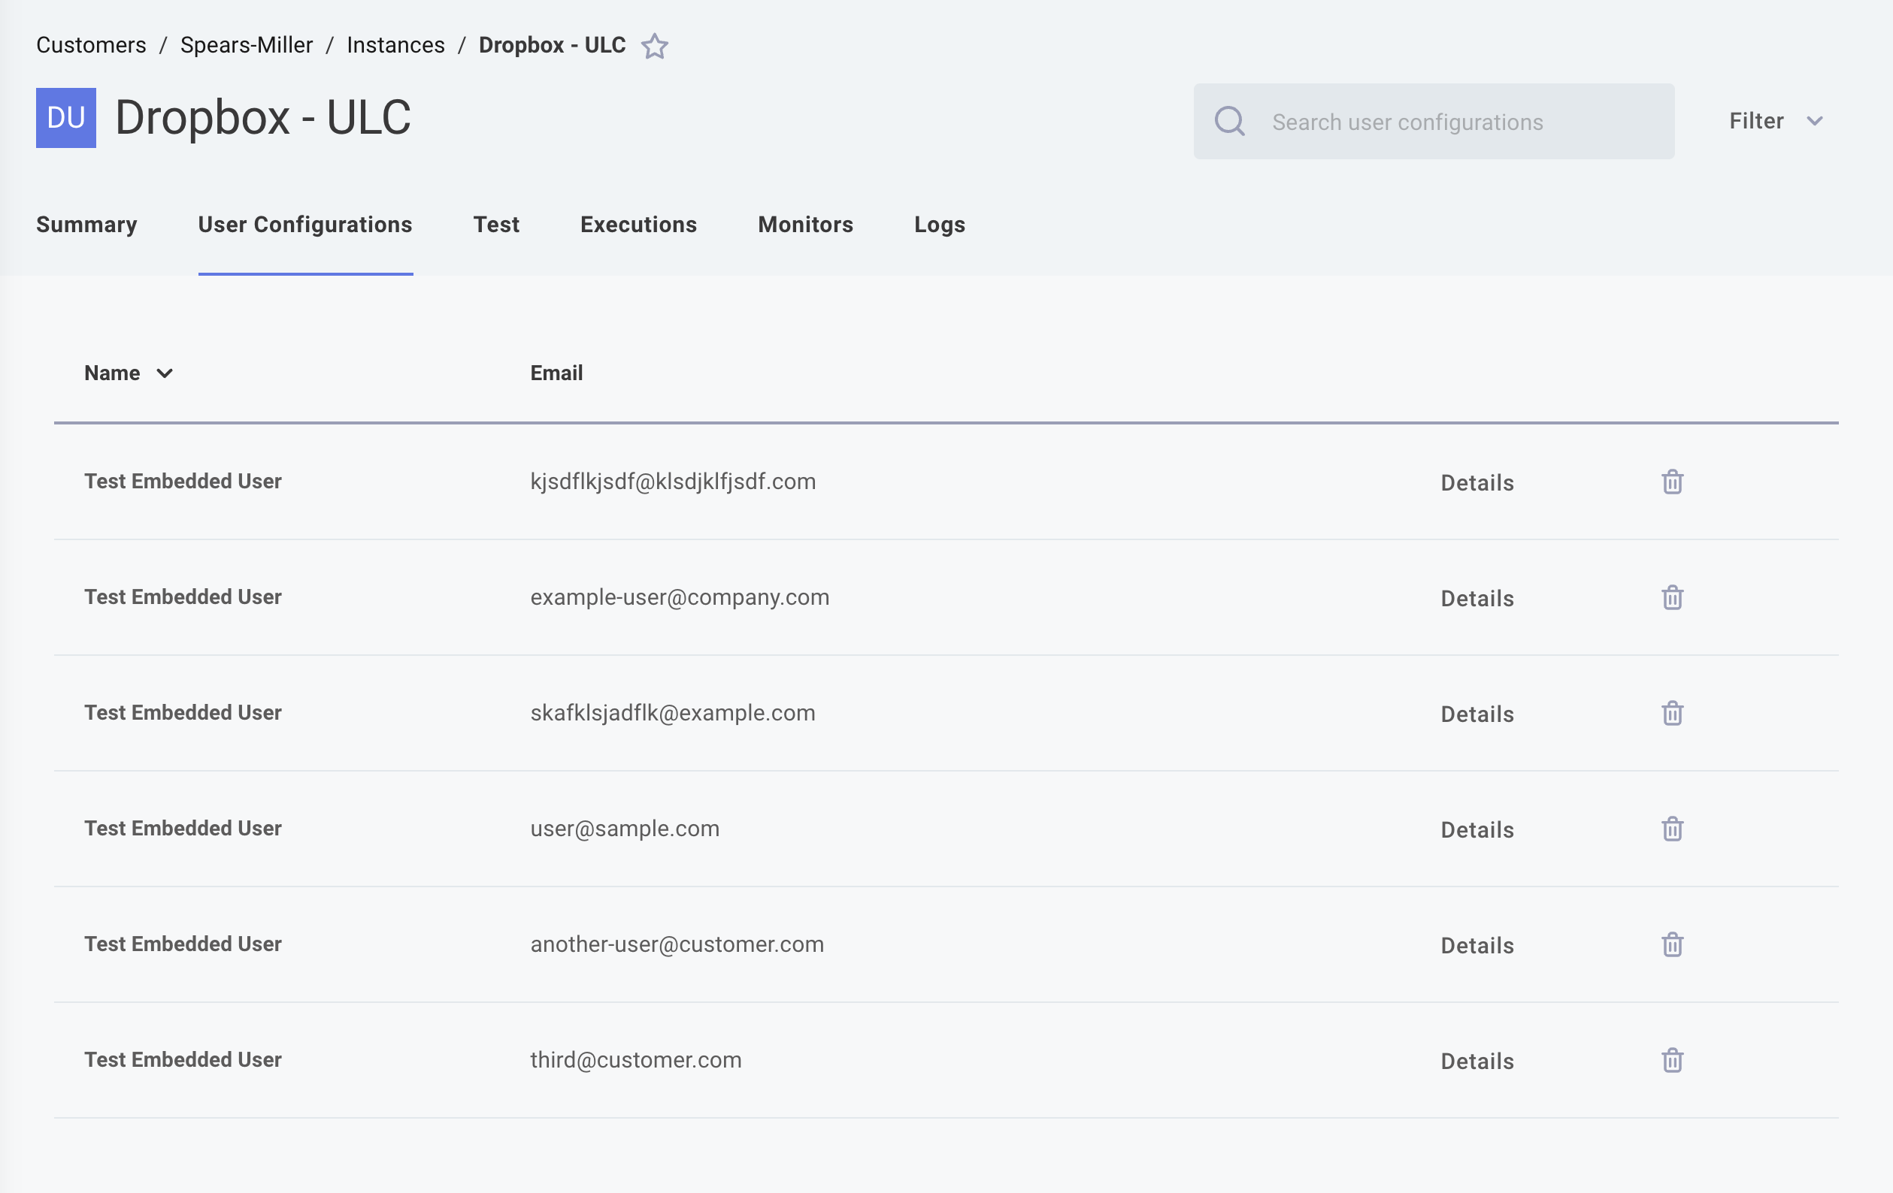
Task: Navigate to Spears-Miller via breadcrumb
Action: click(x=246, y=45)
